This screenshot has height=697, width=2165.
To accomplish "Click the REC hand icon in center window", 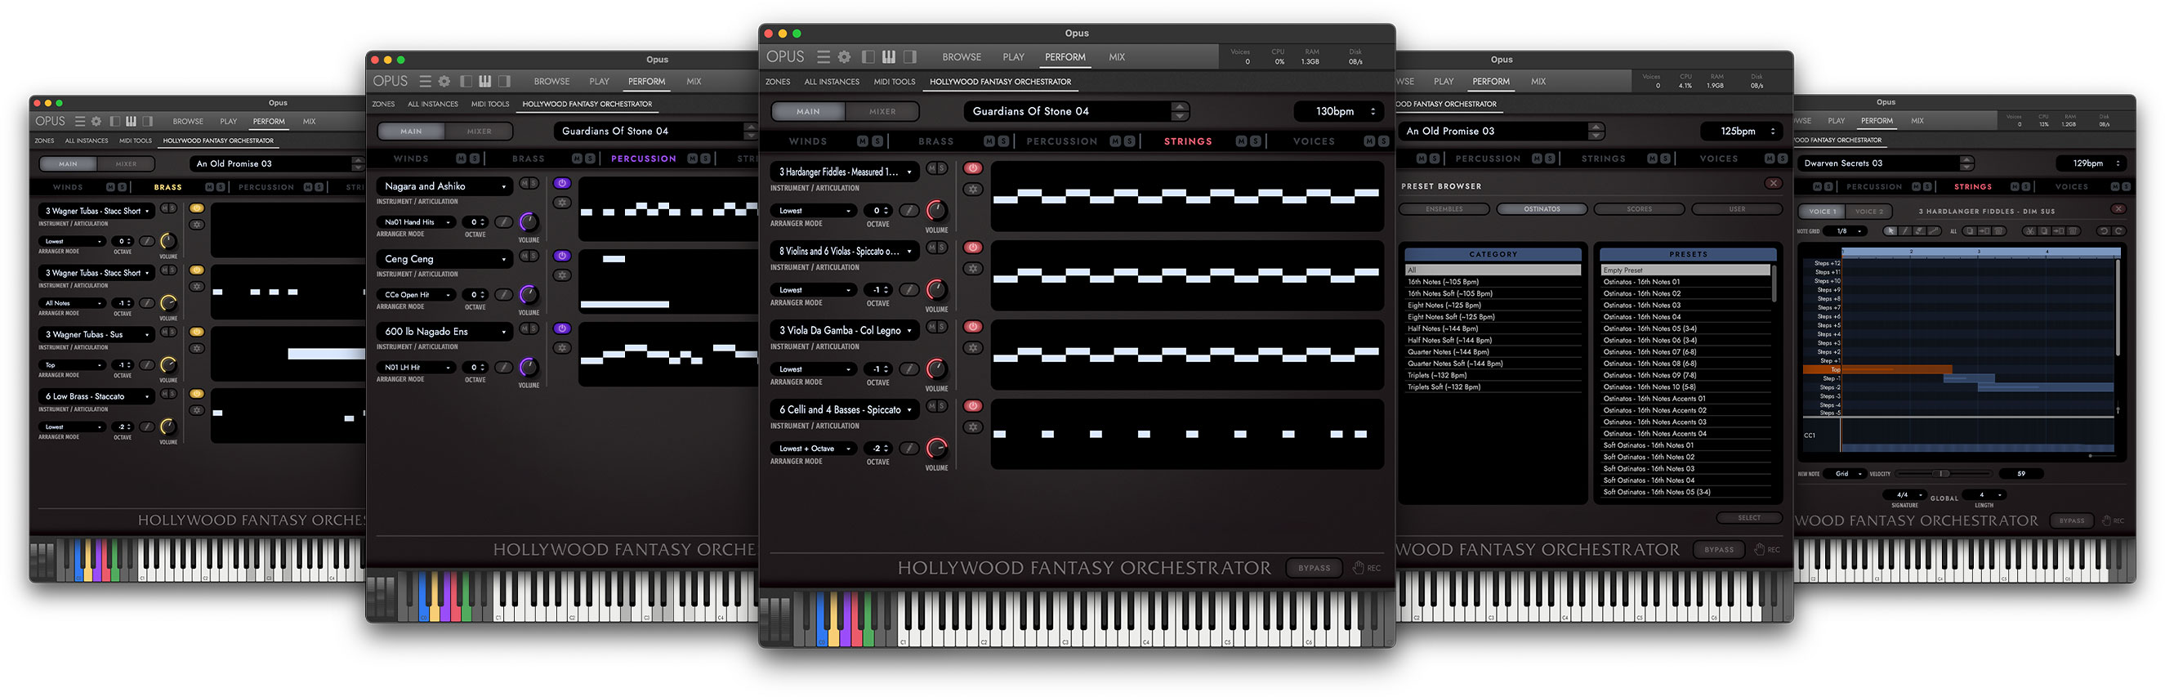I will (x=1358, y=569).
